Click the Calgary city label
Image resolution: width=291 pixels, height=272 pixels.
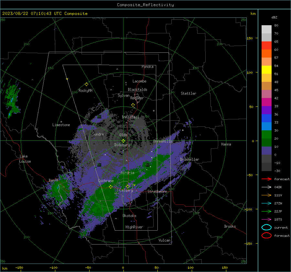pyautogui.click(x=126, y=190)
